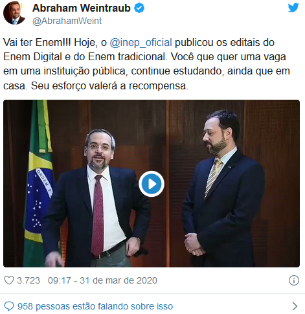Open Abraham Weintraub's profile picture
This screenshot has width=305, height=314.
point(14,14)
